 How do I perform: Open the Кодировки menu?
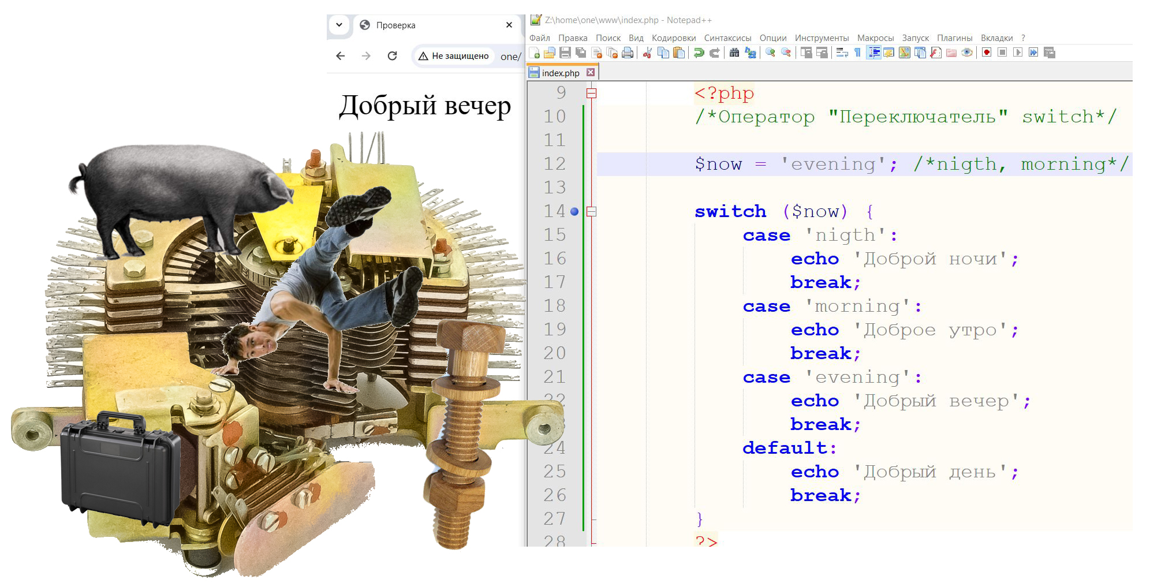(x=673, y=38)
